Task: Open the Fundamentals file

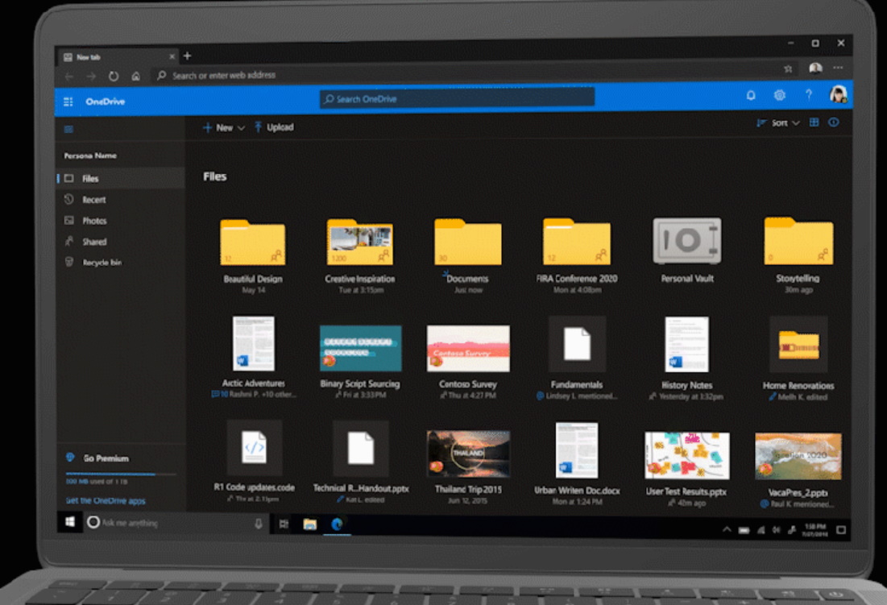Action: 577,344
